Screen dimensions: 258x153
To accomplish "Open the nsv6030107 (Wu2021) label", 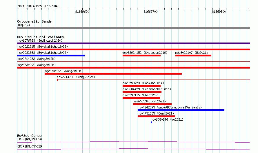I will tap(192, 53).
